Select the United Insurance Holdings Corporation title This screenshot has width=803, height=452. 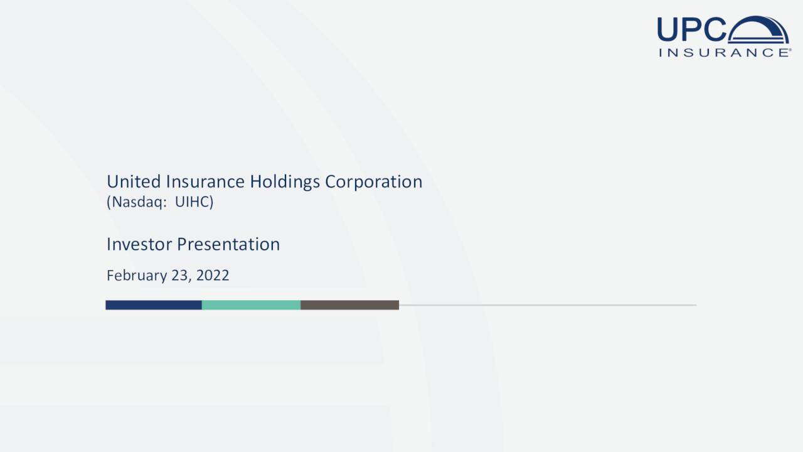pos(264,181)
